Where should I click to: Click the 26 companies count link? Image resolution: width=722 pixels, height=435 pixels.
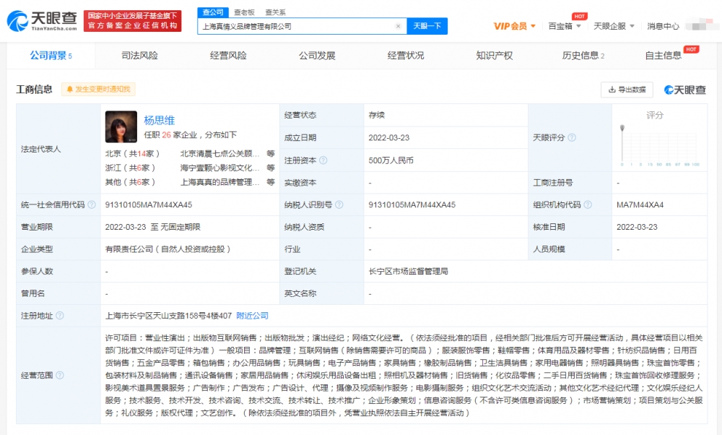166,134
